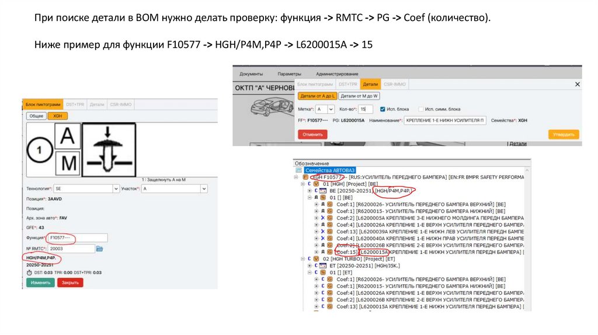Click the red Закрыть button
This screenshot has width=598, height=335.
[70, 282]
